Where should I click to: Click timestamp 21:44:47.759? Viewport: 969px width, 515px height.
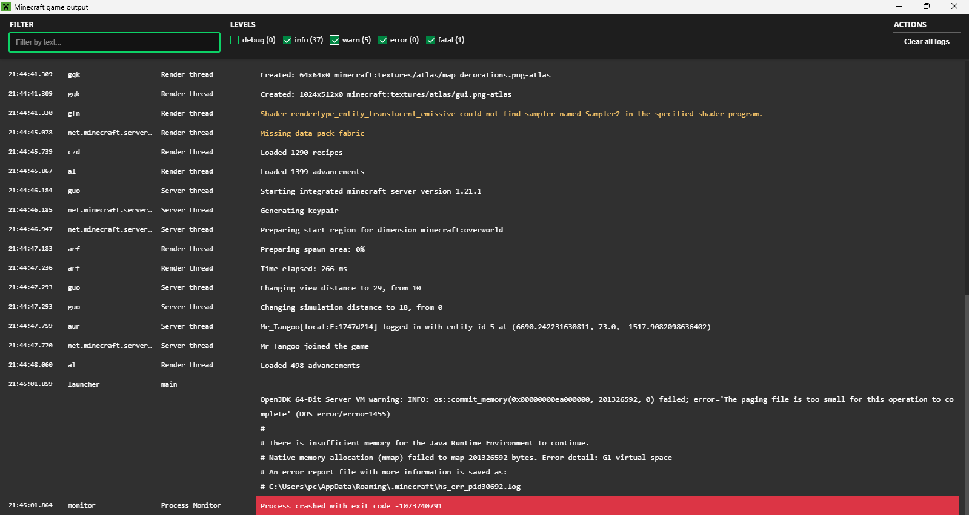(x=30, y=326)
